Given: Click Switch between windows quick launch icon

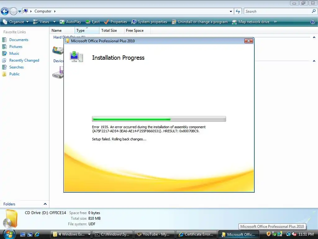Looking at the screenshot, I should coord(30,235).
